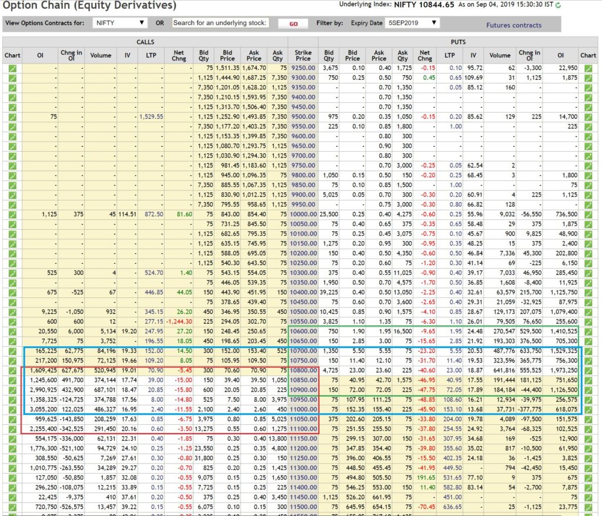This screenshot has height=516, width=602.
Task: Click puts LTP 153.10 at 11000
Action: (452, 409)
